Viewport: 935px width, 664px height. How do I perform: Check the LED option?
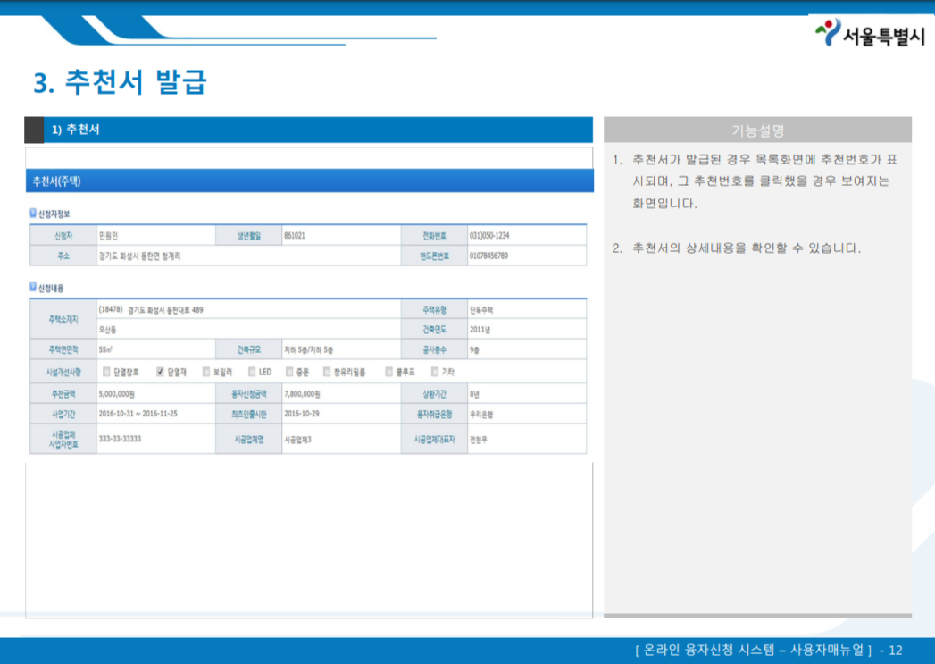[251, 370]
